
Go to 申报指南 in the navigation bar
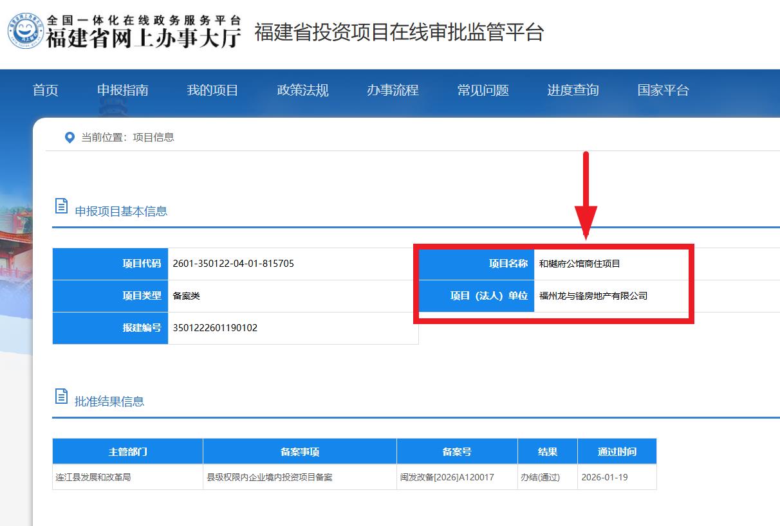point(122,90)
